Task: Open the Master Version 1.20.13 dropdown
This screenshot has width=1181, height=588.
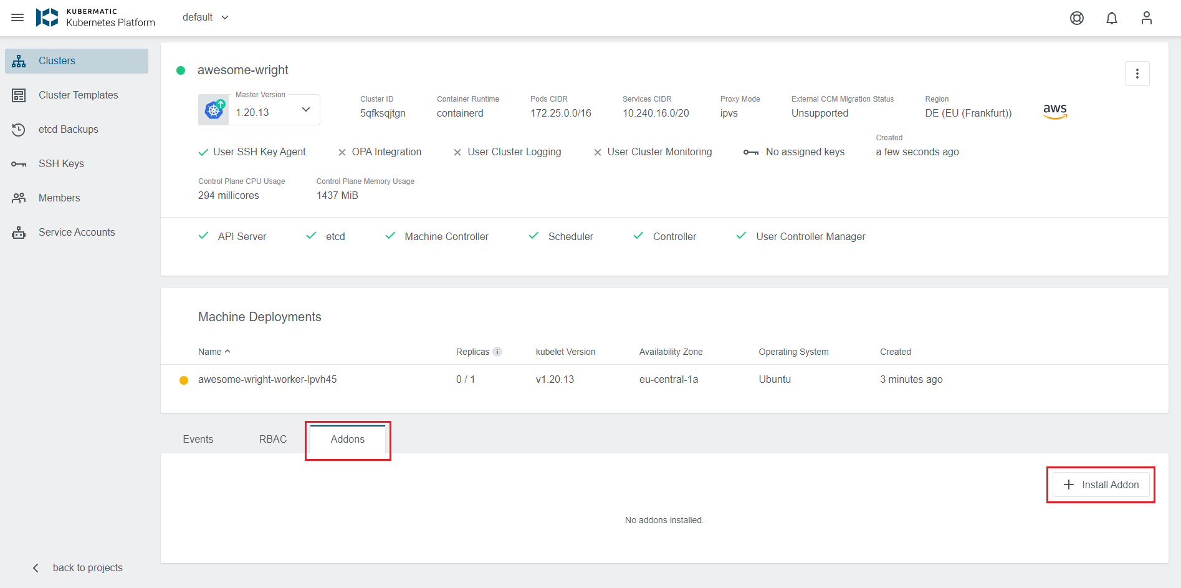Action: click(274, 110)
